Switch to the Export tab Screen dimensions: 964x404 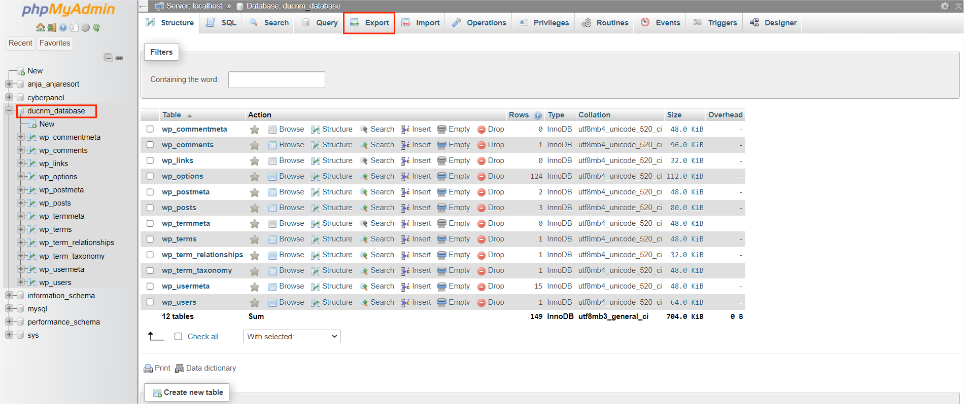point(369,23)
